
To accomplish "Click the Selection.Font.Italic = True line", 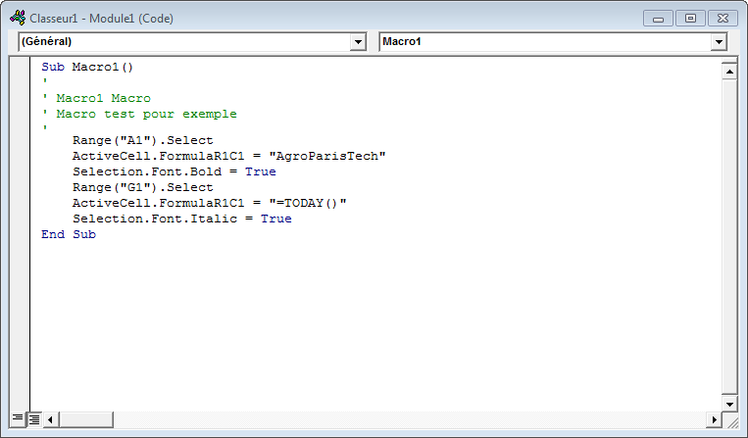I will 181,219.
